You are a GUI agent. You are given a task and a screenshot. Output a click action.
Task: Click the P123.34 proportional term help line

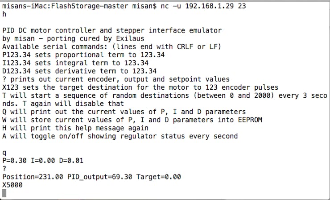point(83,55)
